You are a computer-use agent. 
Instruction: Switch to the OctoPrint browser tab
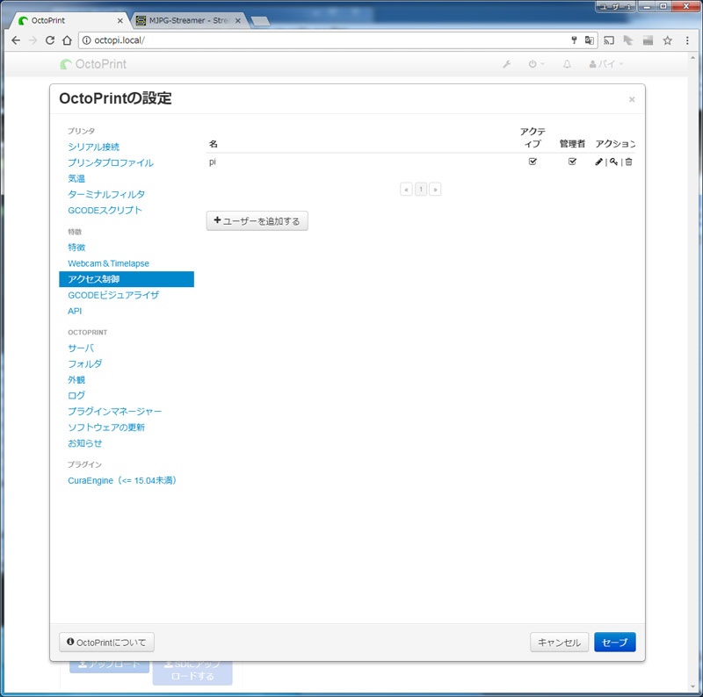69,20
